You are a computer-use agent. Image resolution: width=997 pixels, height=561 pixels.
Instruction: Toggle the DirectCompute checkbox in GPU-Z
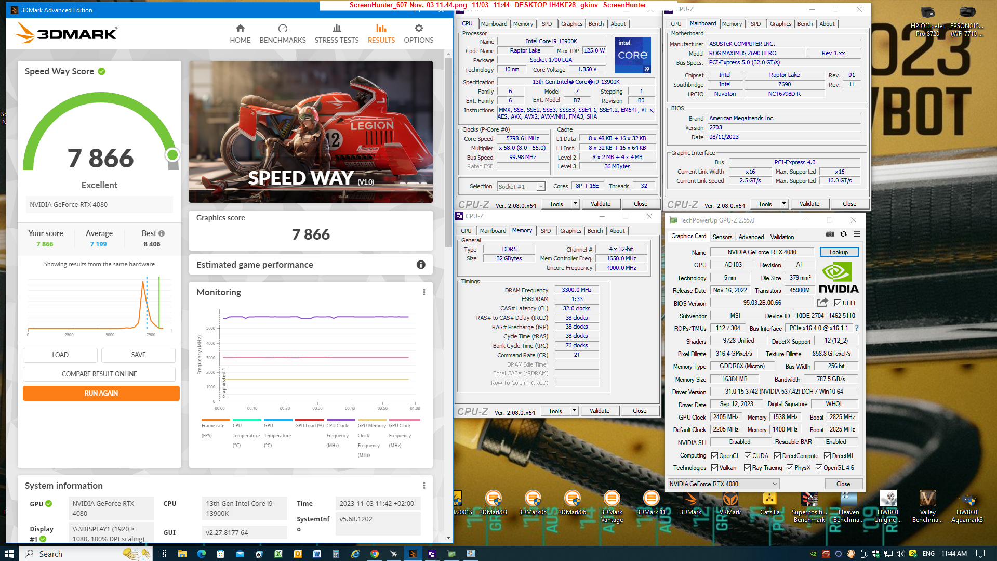[x=778, y=456]
